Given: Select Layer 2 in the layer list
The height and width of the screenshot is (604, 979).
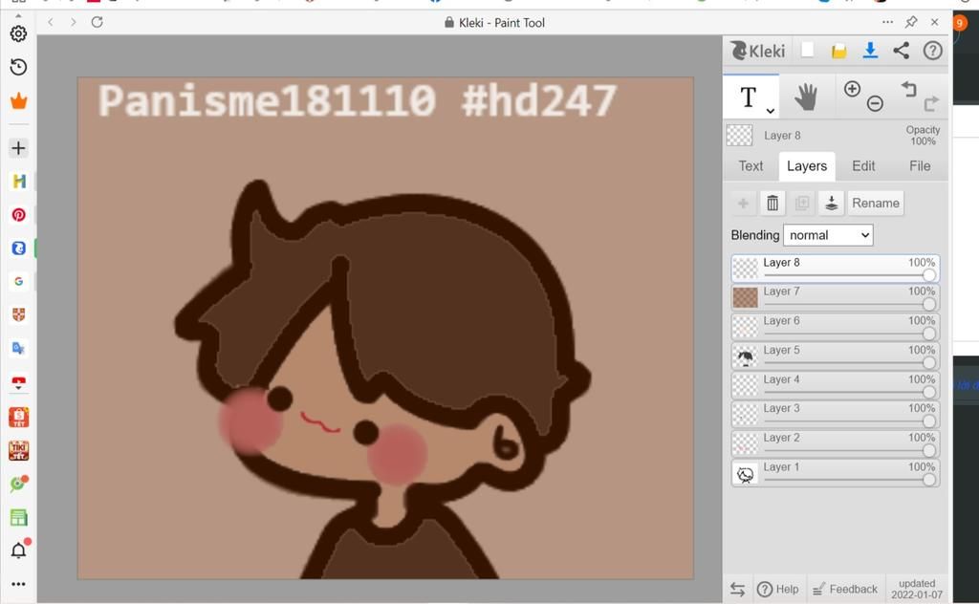Looking at the screenshot, I should pyautogui.click(x=836, y=443).
